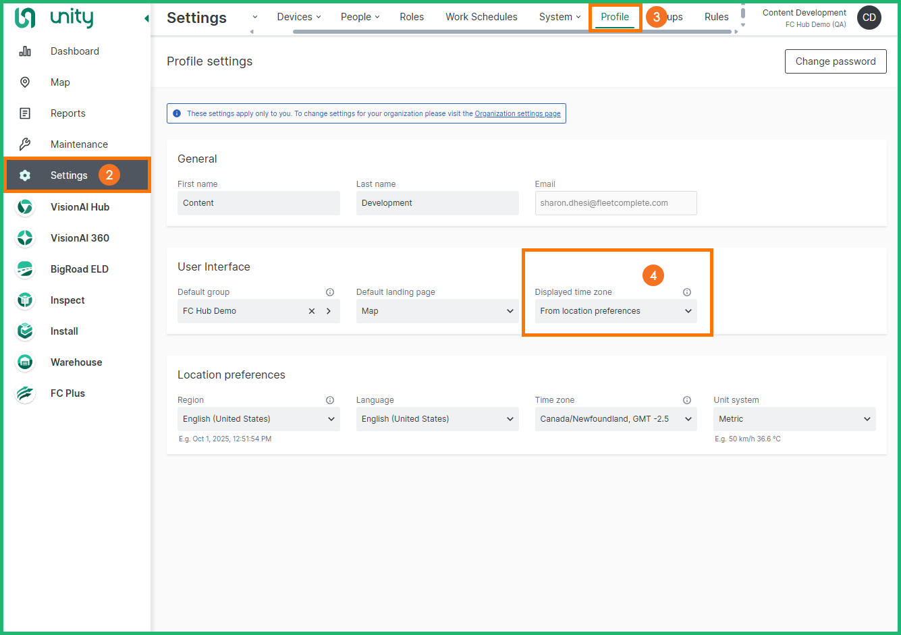Click the VisionAI 360 icon

25,238
